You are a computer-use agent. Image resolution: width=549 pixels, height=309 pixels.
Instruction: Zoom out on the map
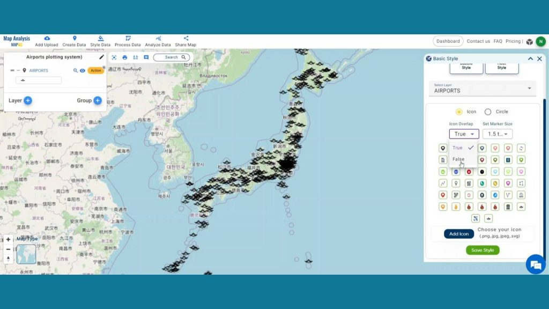8,249
